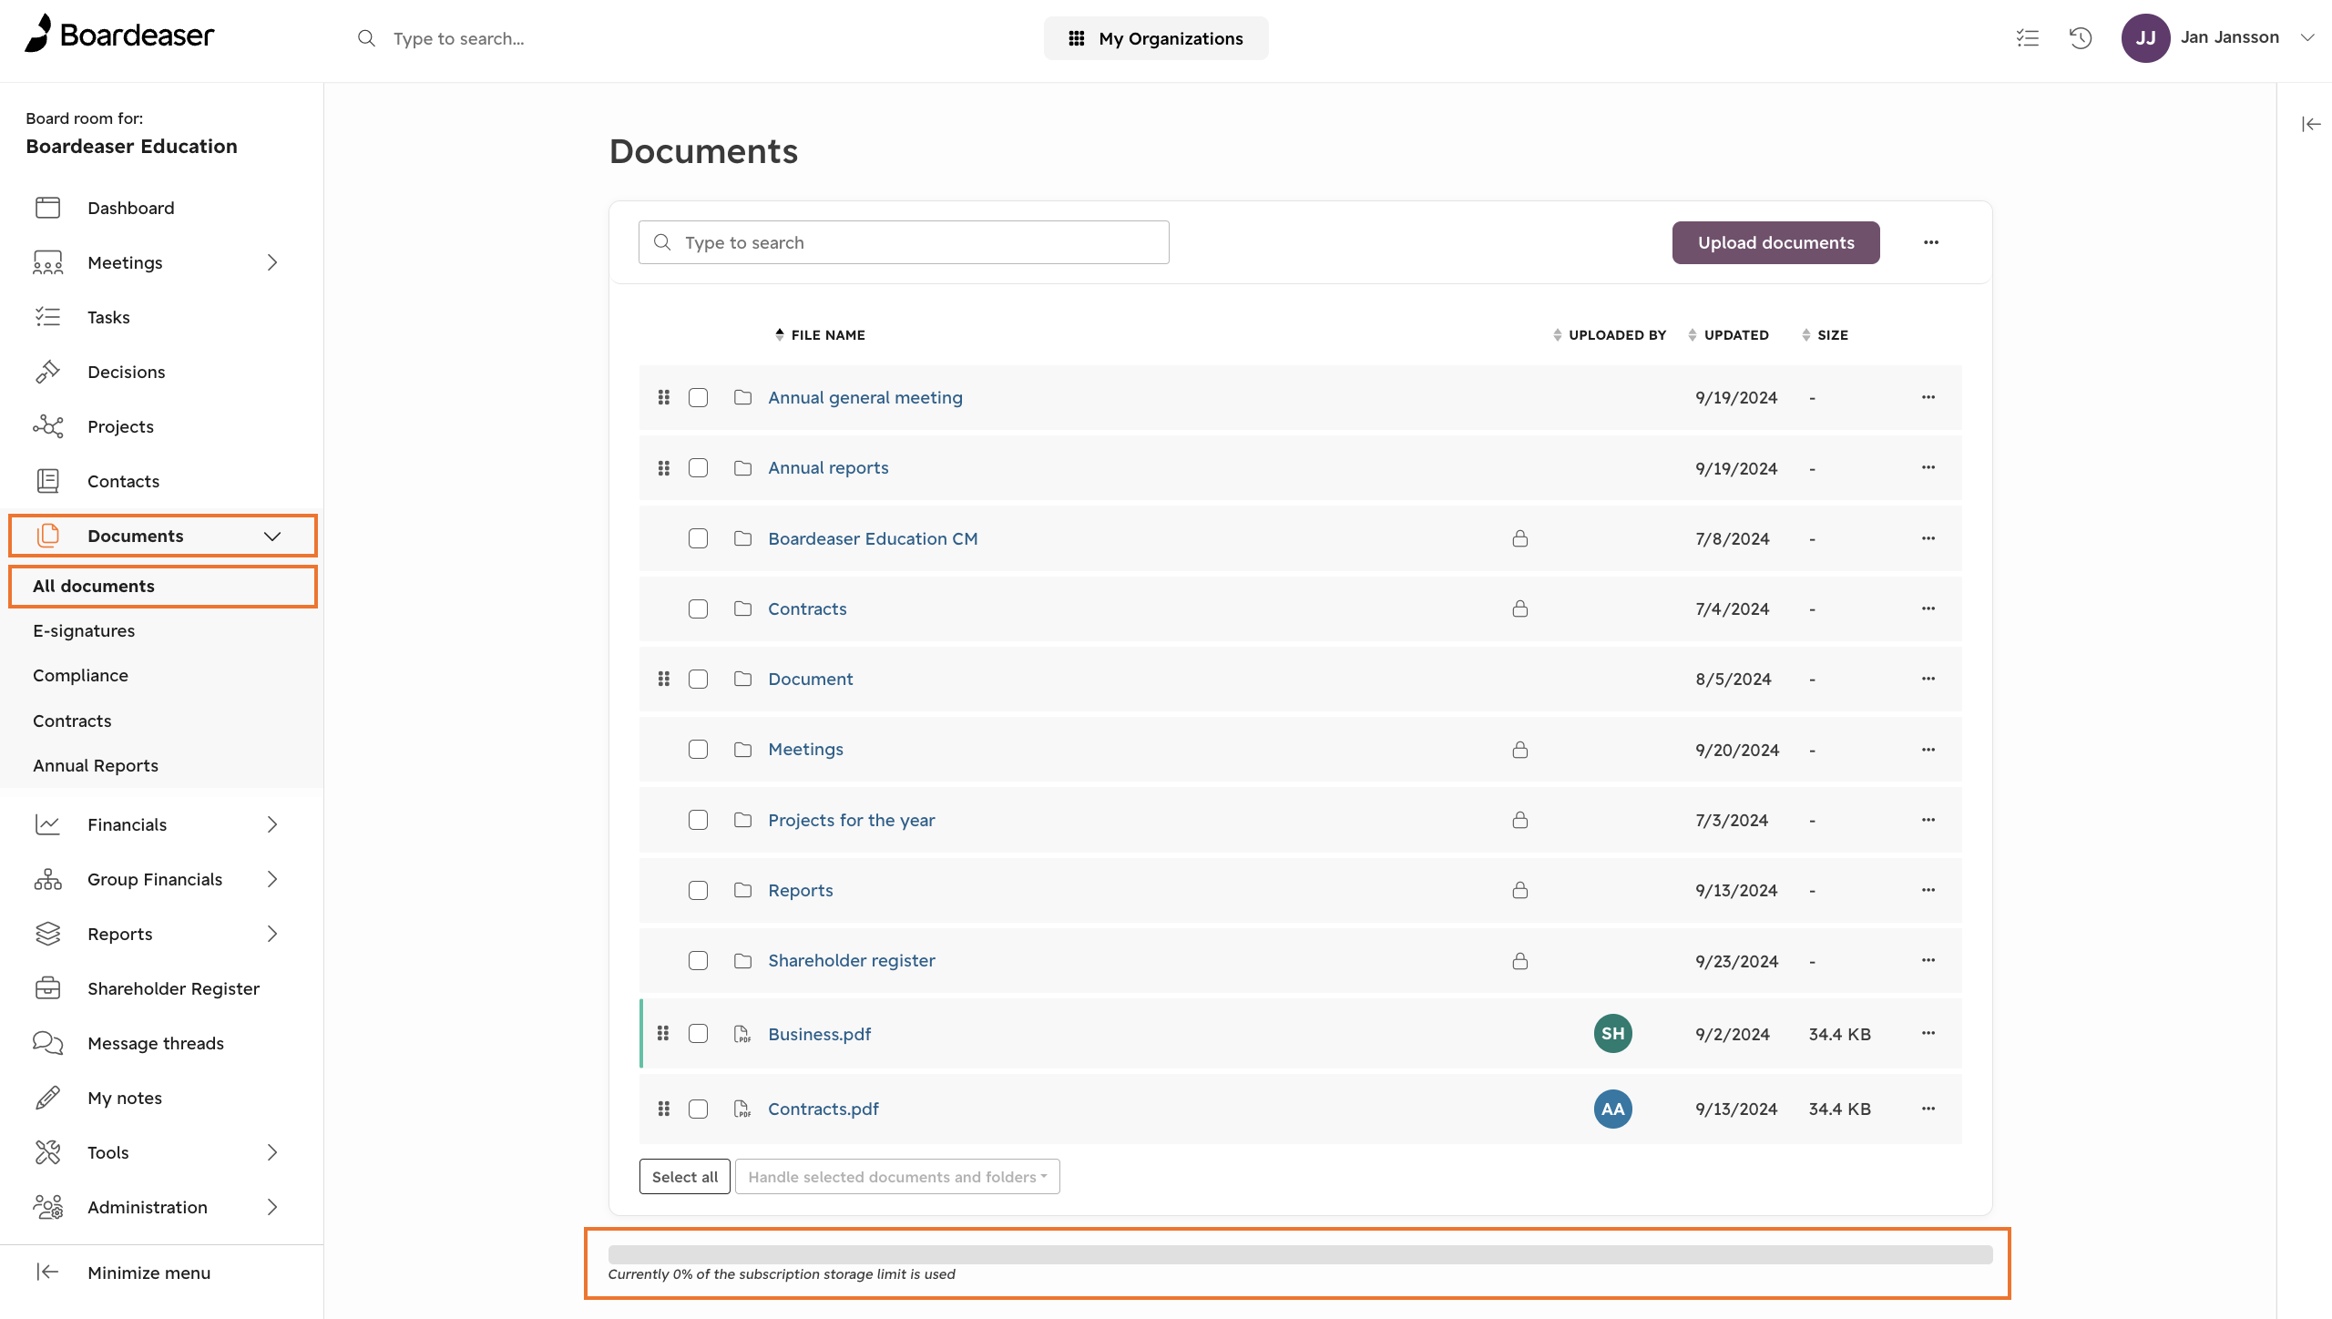Check the Meetings folder checkbox
Image resolution: width=2332 pixels, height=1319 pixels.
[698, 750]
